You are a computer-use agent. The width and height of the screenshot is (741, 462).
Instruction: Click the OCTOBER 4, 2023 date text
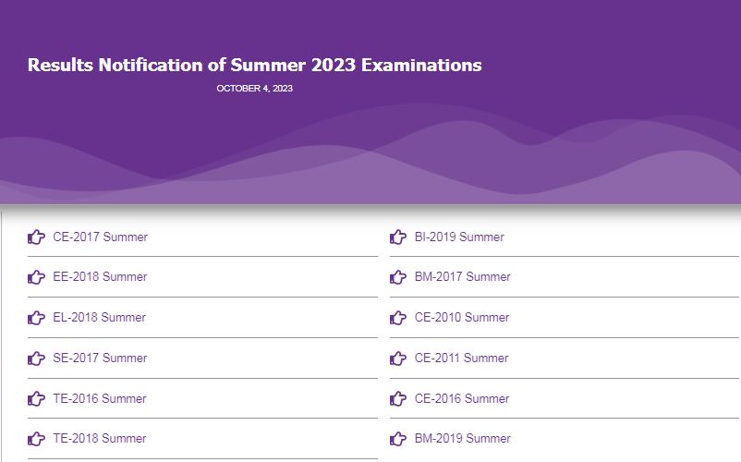tap(255, 89)
